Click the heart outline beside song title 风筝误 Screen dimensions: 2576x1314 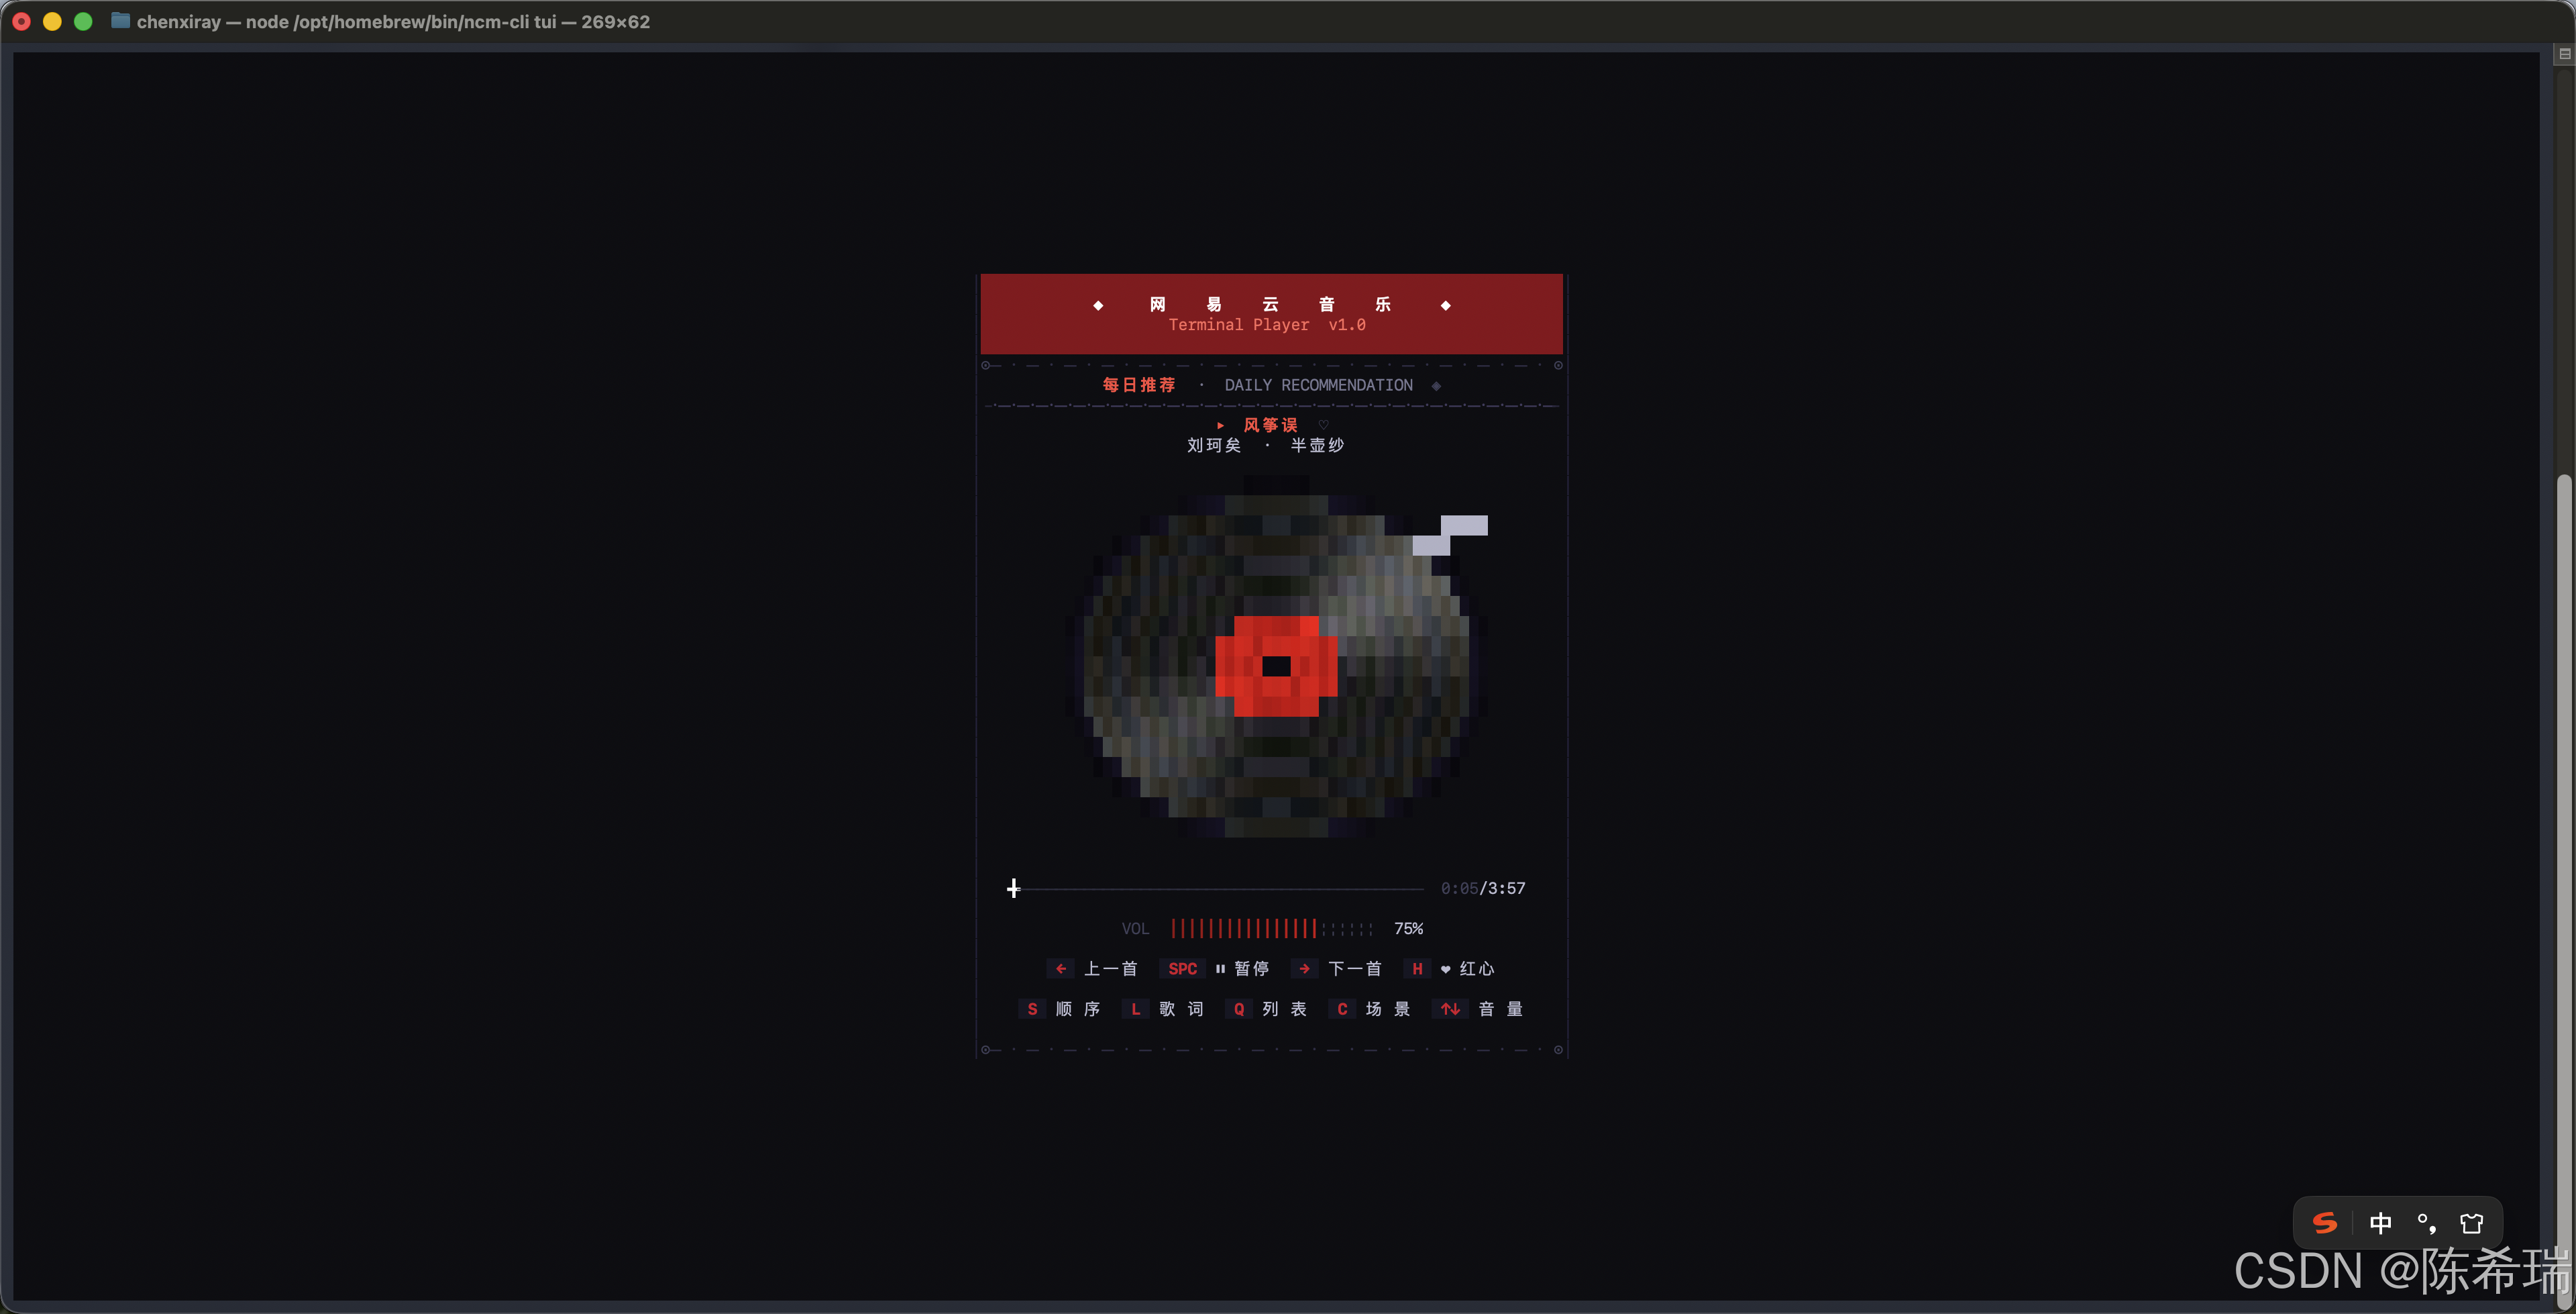[1323, 425]
